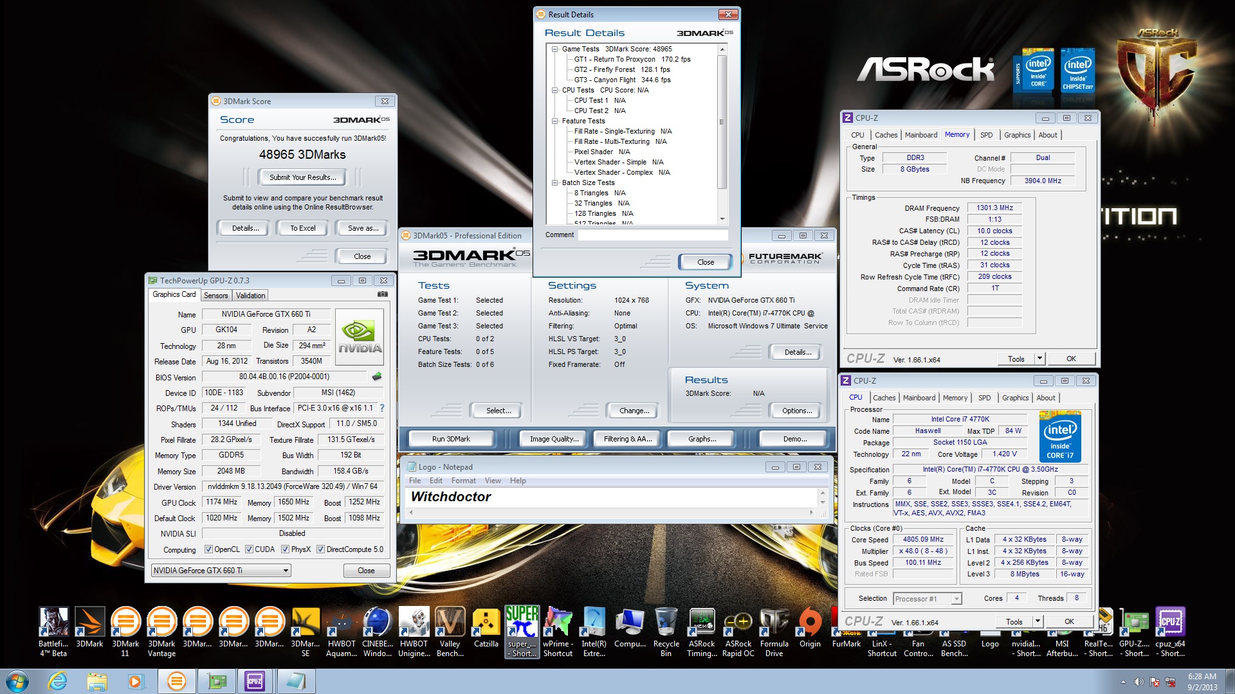The width and height of the screenshot is (1235, 694).
Task: Open the FurMark desktop shortcut
Action: click(x=845, y=633)
